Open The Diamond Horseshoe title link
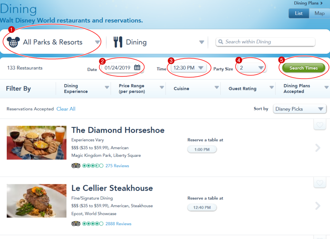Screen dimensions: 330x239 coord(118,130)
